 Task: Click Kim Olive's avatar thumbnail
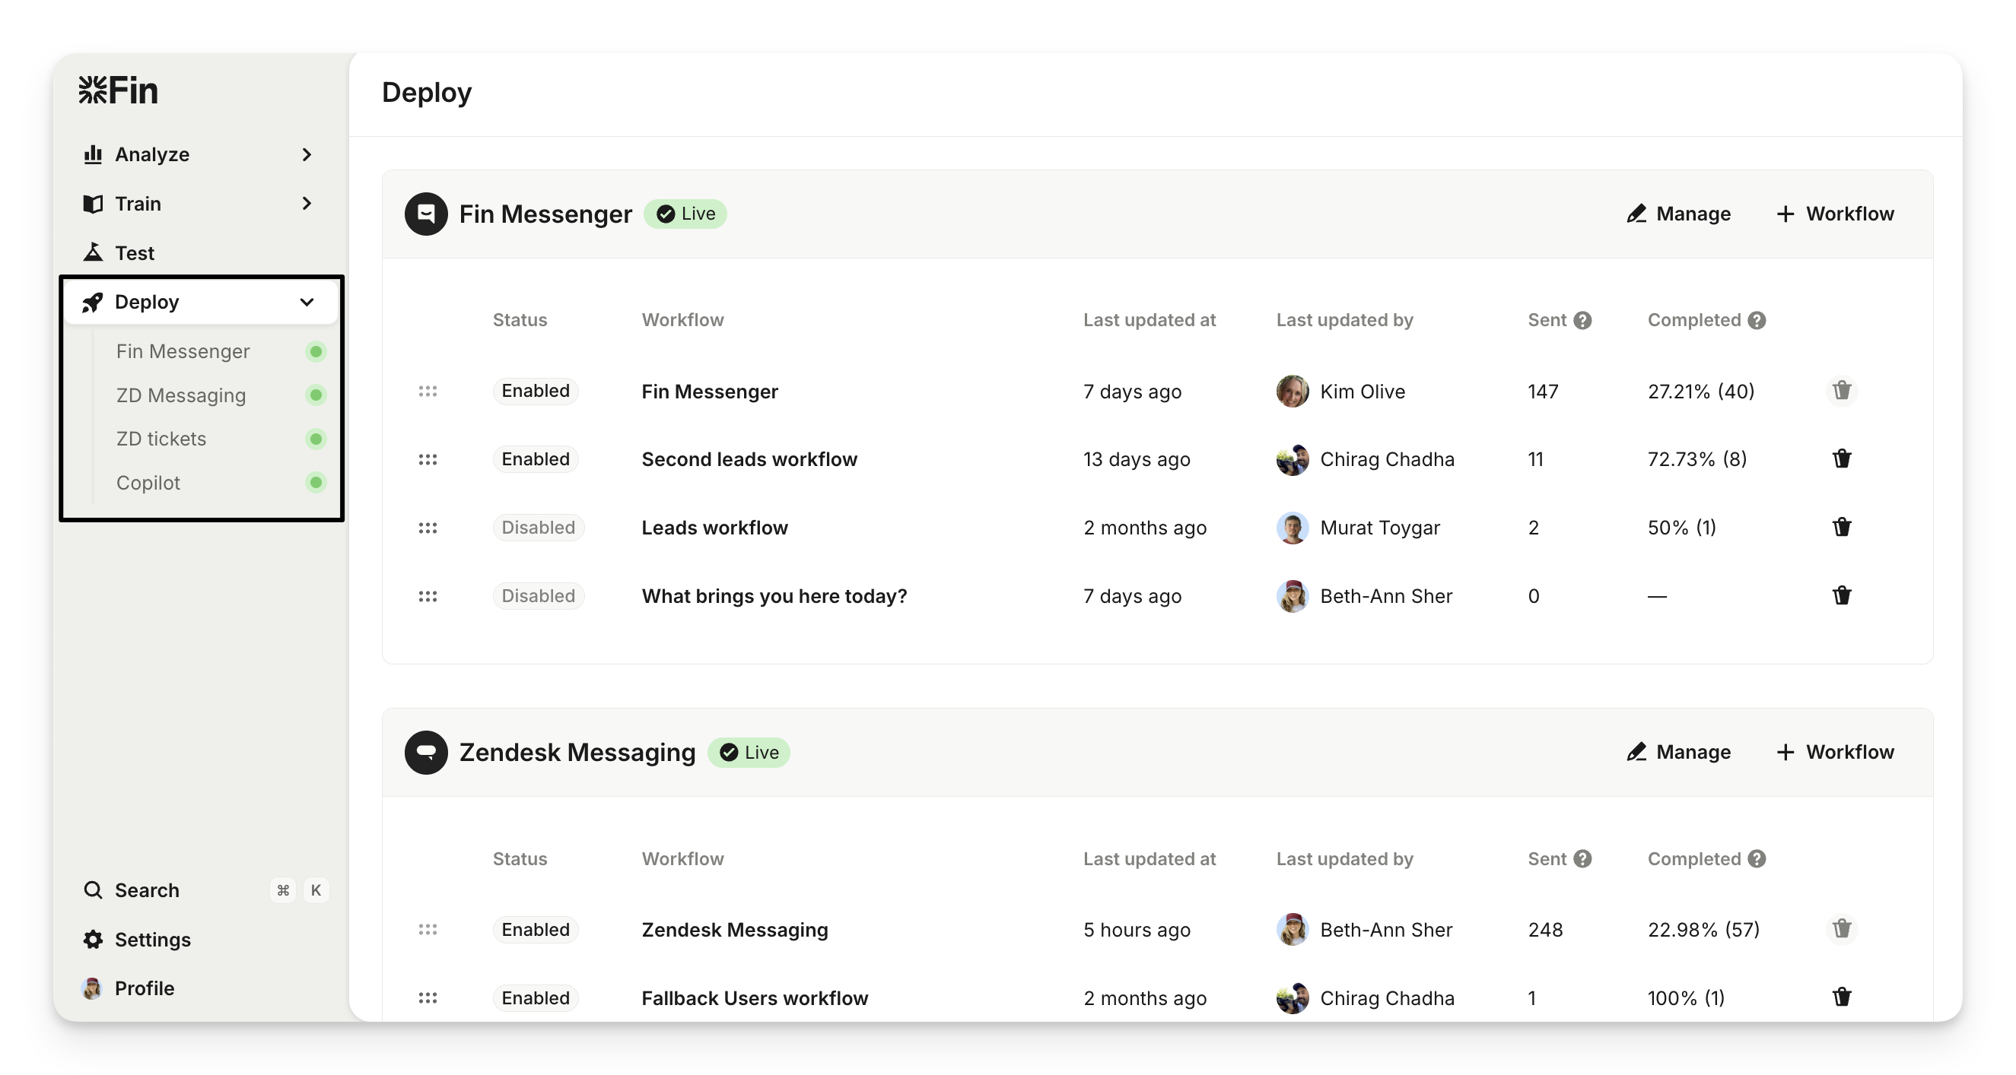coord(1292,391)
